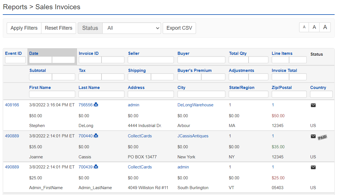Click the Seller filter input field

[151, 60]
